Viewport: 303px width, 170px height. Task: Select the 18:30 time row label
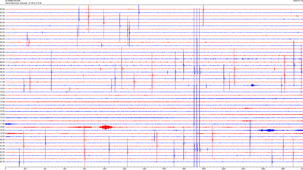point(2,130)
